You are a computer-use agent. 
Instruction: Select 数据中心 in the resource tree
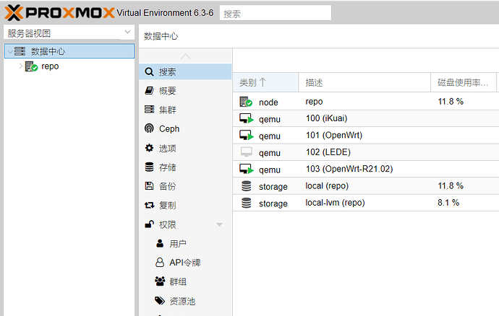[49, 51]
